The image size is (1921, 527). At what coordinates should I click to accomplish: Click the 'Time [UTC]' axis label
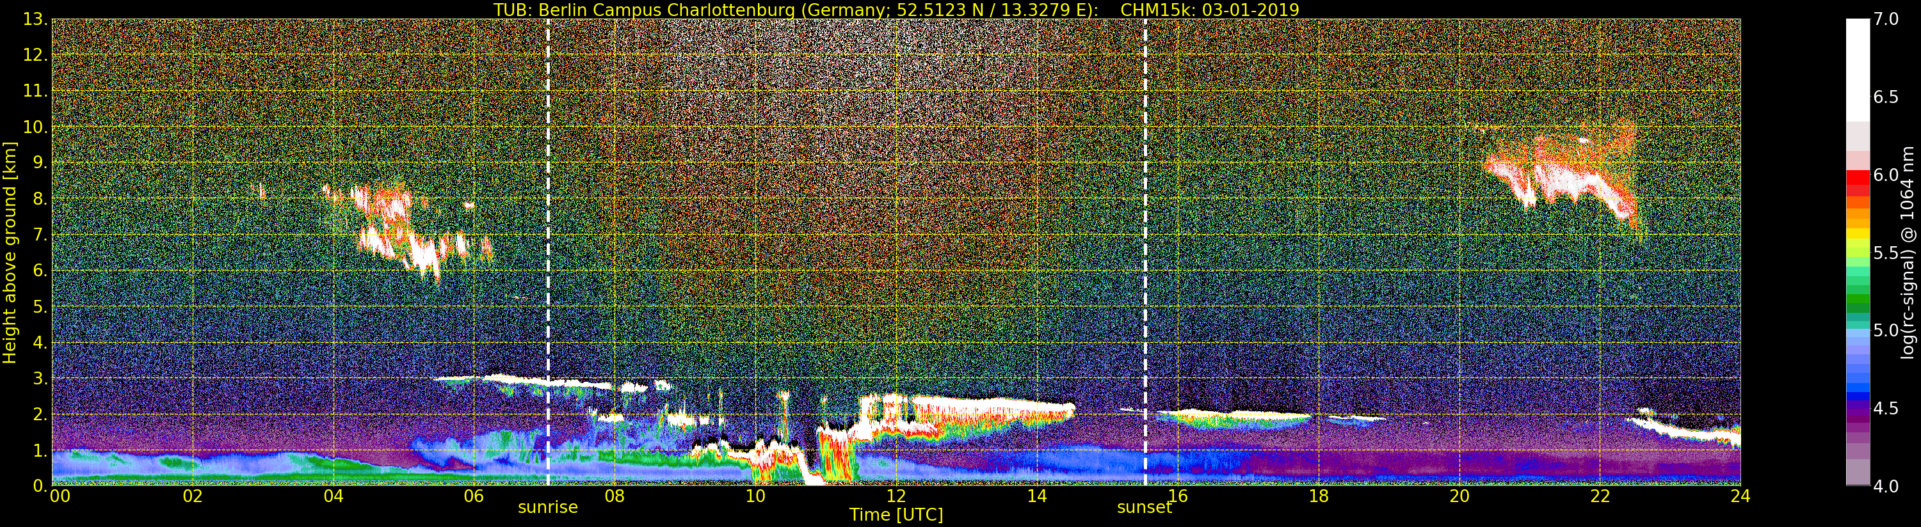coord(896,514)
